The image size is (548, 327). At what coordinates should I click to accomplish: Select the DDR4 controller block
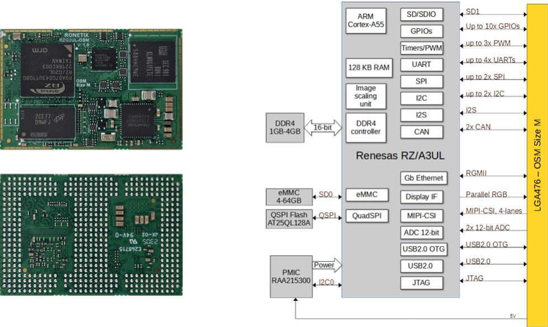(x=366, y=128)
